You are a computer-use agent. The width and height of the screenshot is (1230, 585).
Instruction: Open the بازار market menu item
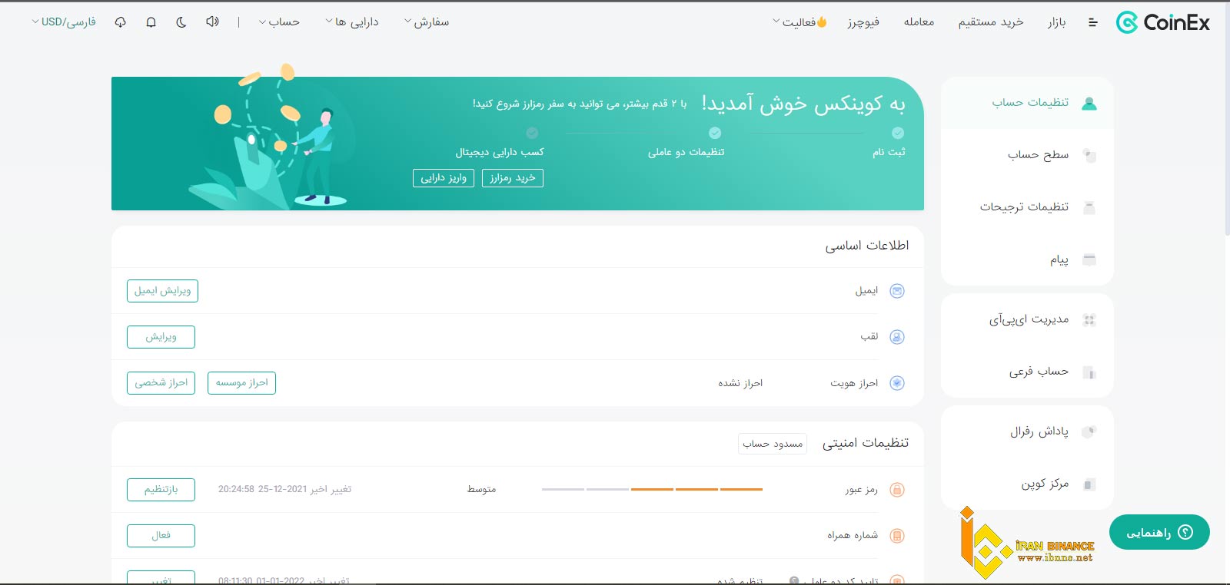pyautogui.click(x=1056, y=22)
